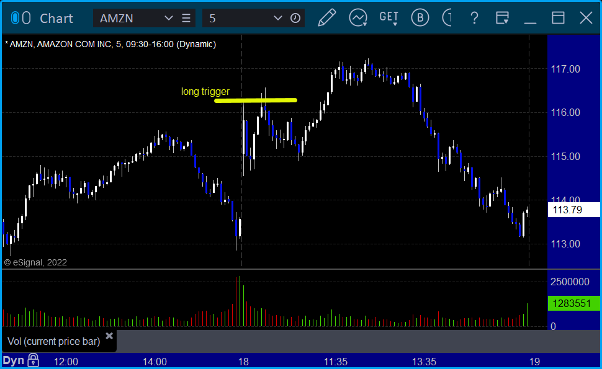Click the 116.00 price axis label

point(565,112)
